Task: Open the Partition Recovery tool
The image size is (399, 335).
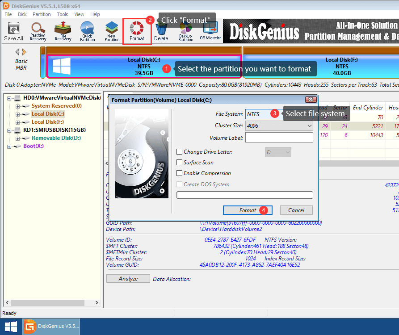Action: click(x=38, y=31)
